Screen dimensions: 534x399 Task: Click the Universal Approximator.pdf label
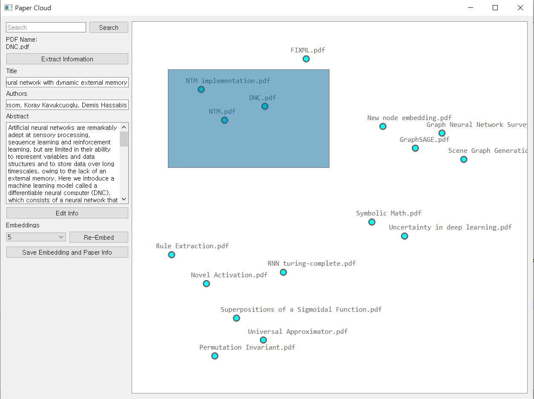tap(298, 331)
